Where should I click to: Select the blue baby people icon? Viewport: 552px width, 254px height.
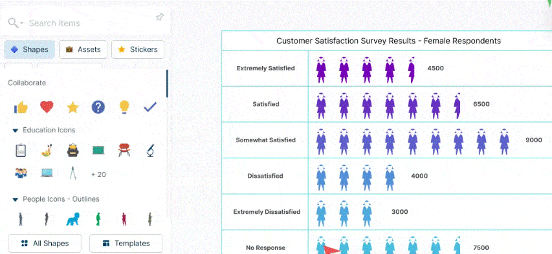[73, 218]
